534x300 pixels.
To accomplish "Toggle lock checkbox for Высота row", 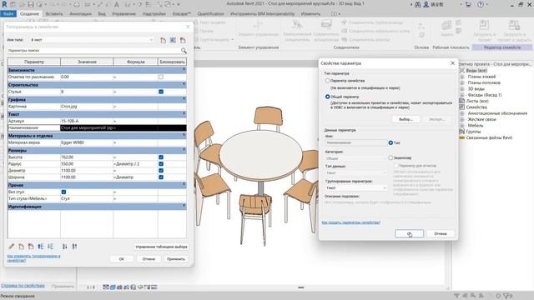I will coord(161,157).
